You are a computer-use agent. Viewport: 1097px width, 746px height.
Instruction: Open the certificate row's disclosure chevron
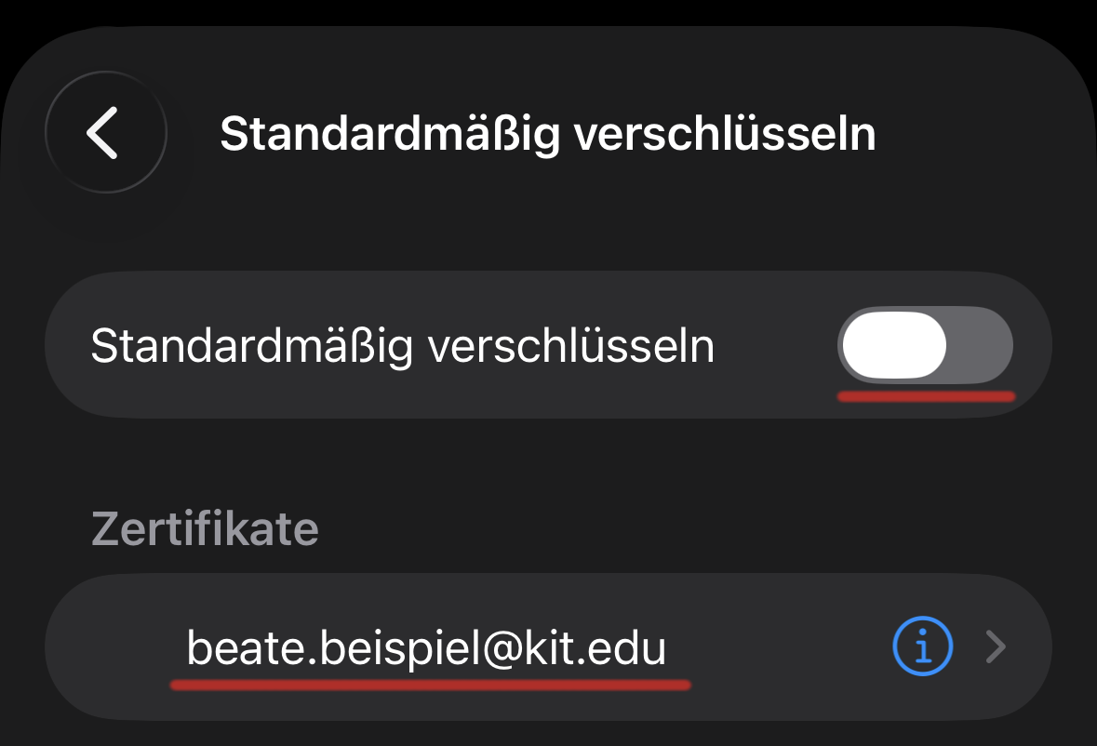996,646
